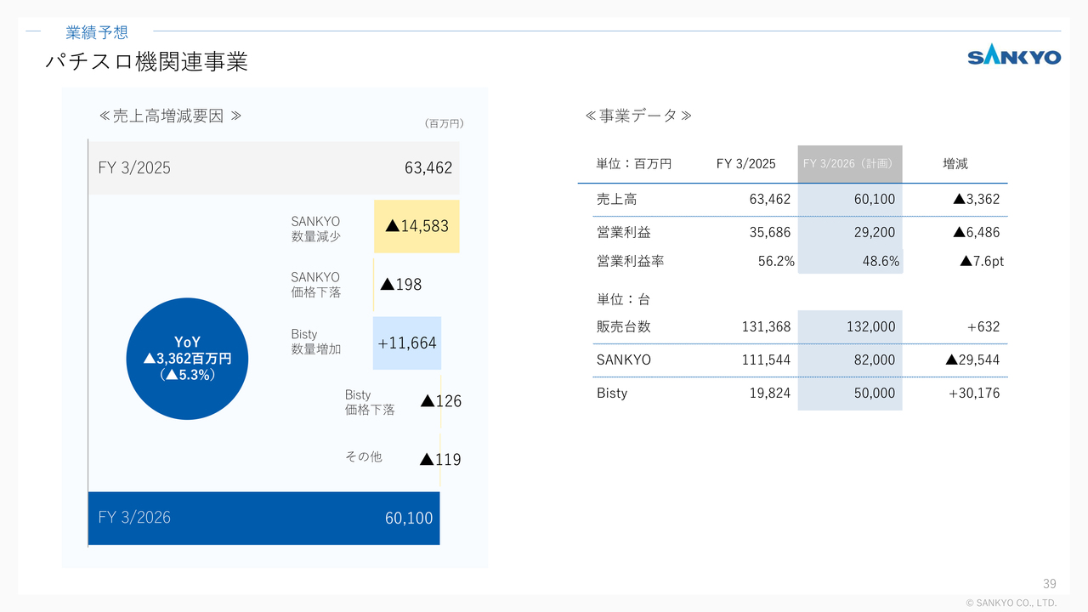Viewport: 1088px width, 612px height.
Task: Click the ▲6,486 cell
Action: tap(976, 232)
